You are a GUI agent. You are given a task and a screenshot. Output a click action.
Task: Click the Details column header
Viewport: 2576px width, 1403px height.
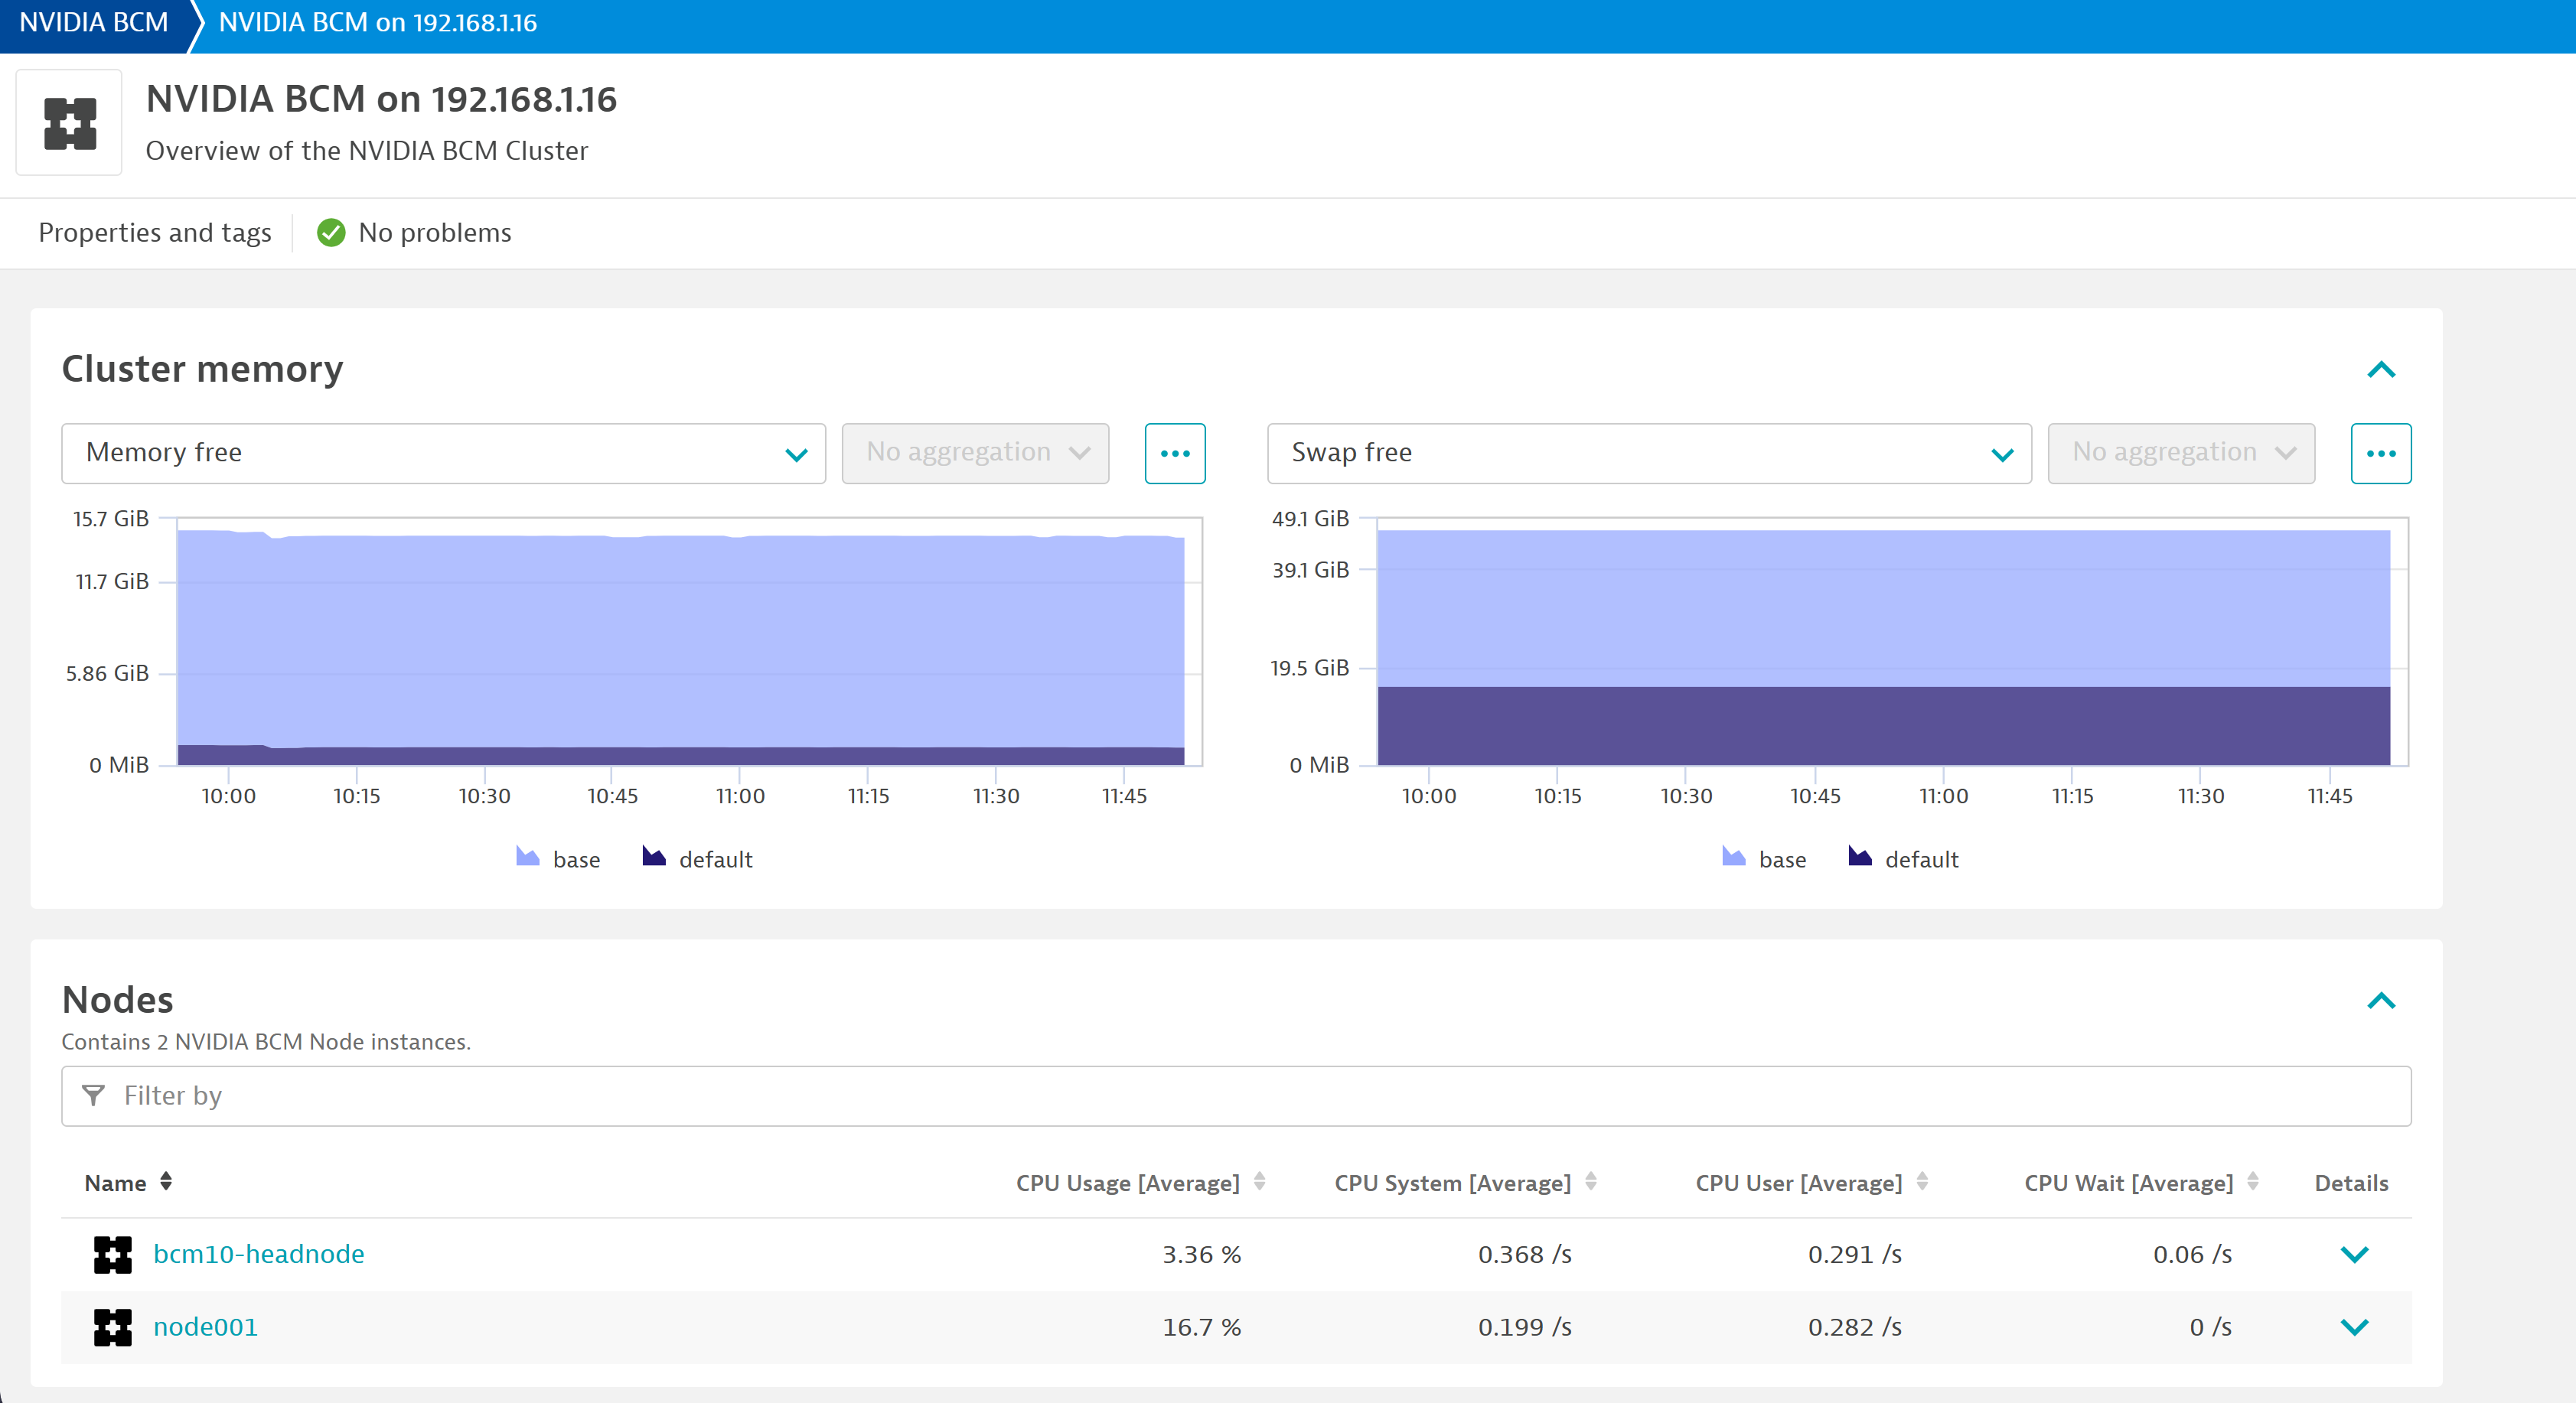coord(2351,1183)
